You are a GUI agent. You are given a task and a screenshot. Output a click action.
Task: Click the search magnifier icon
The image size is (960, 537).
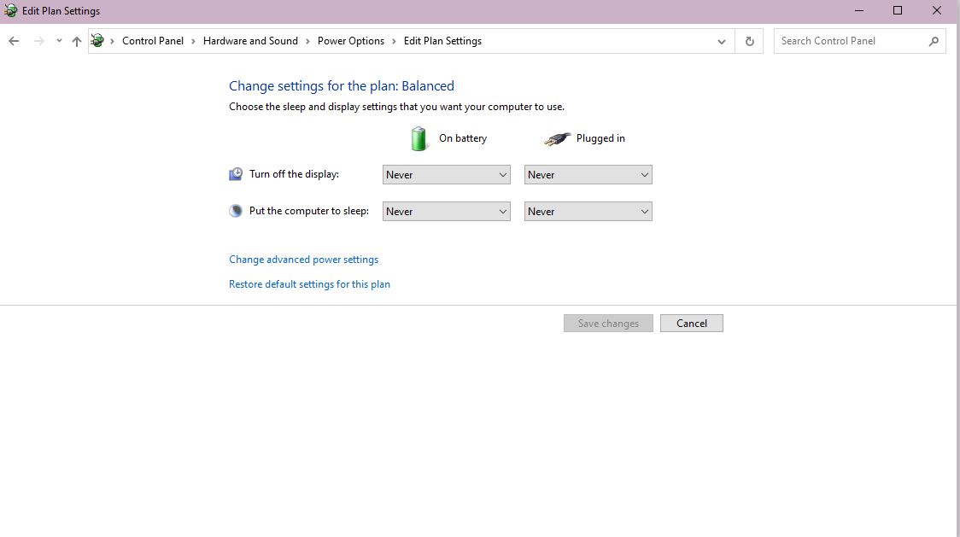933,40
